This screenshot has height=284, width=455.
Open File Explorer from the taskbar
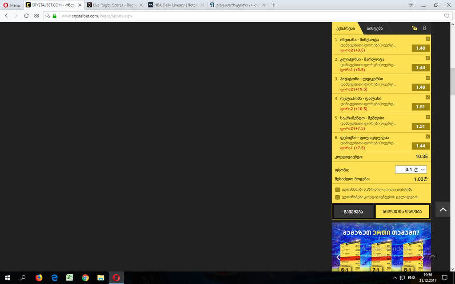101,278
